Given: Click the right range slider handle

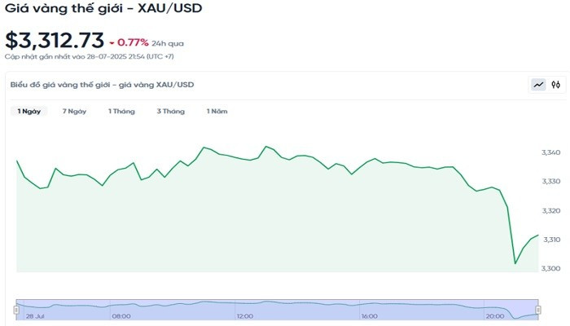Looking at the screenshot, I should click(539, 309).
